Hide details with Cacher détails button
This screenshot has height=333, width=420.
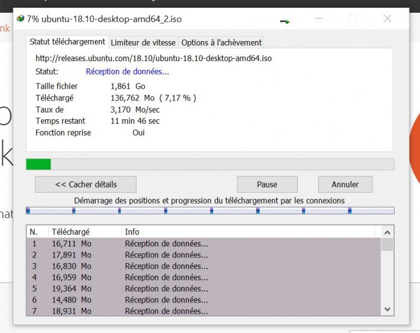(85, 184)
